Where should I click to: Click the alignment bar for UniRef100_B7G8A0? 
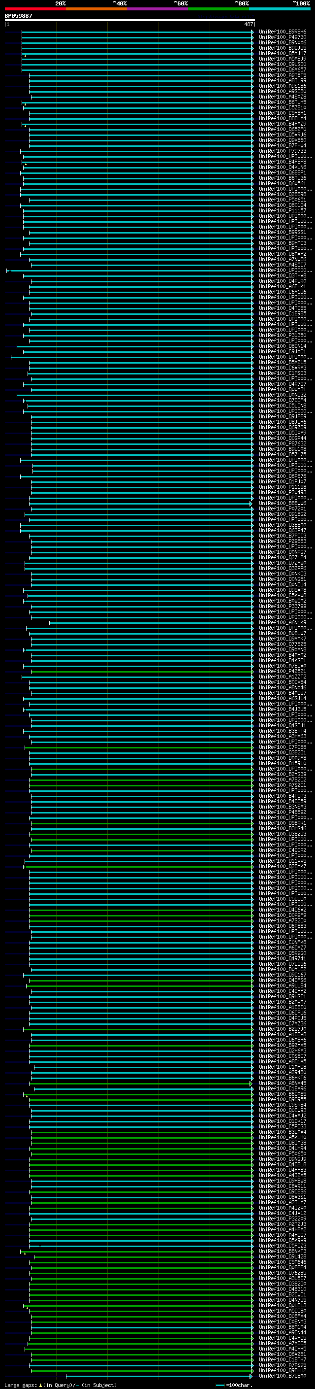point(159,1376)
